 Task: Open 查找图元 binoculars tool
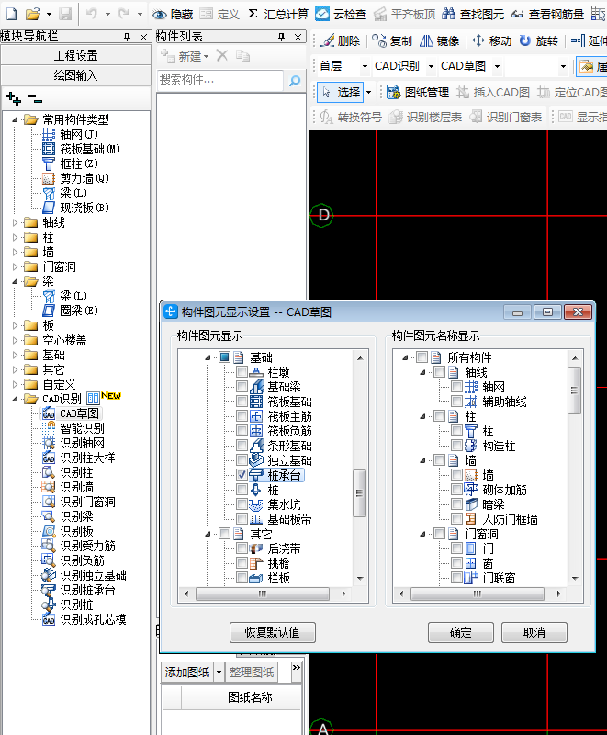(x=473, y=15)
